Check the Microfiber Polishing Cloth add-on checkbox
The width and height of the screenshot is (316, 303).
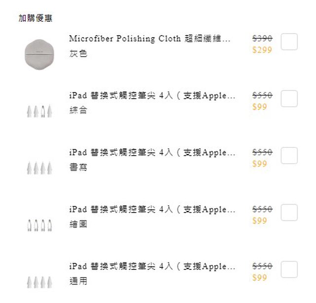tap(289, 42)
